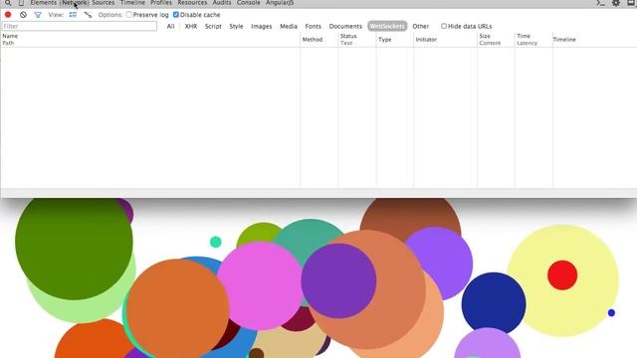
Task: Click the Timeline column header
Action: 594,40
